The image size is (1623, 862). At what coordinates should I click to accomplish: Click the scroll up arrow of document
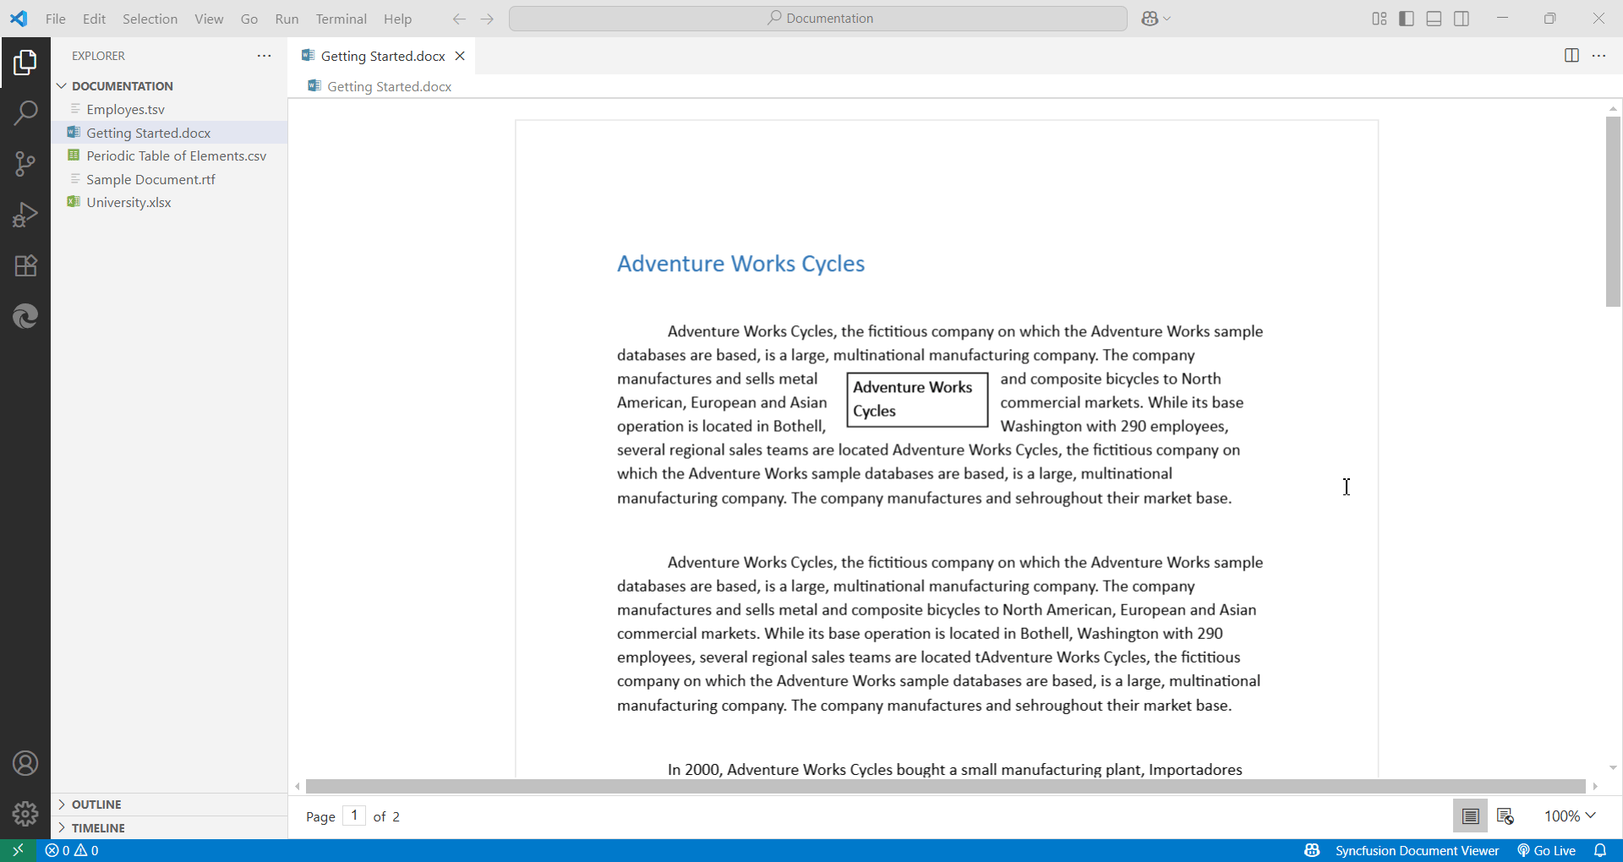click(1613, 108)
